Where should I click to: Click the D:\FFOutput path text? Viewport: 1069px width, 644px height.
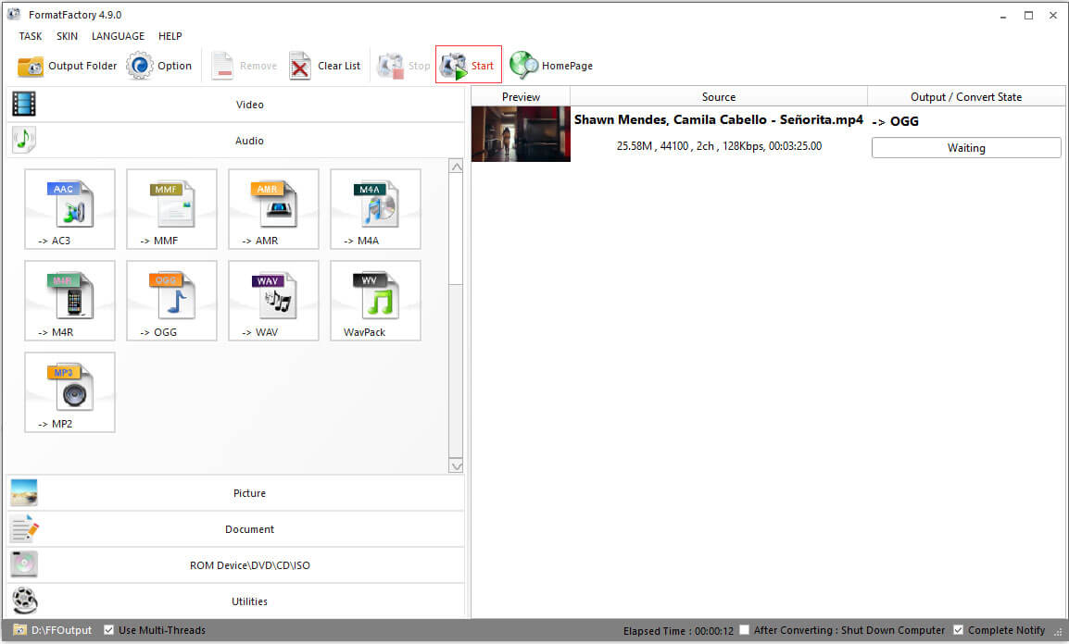pyautogui.click(x=61, y=630)
